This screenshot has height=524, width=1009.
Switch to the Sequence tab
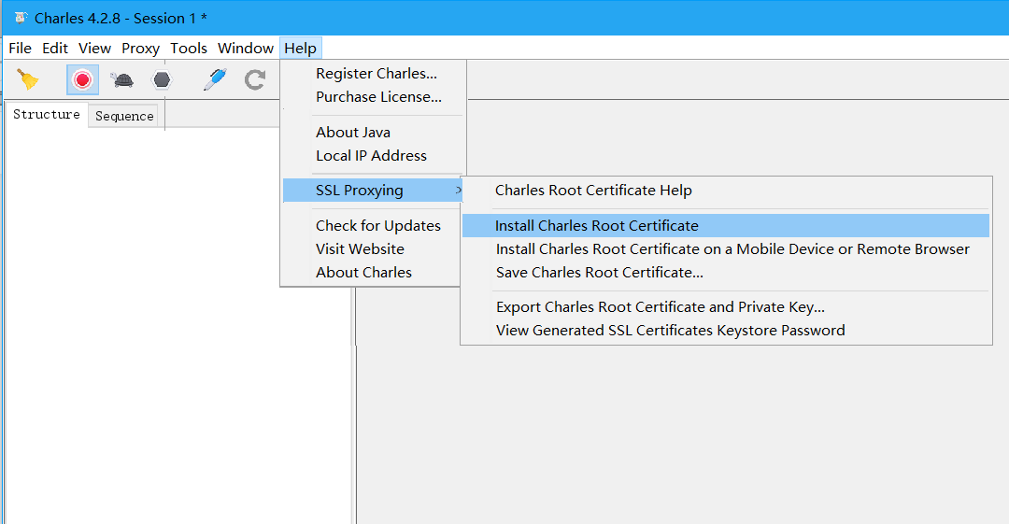(x=124, y=116)
